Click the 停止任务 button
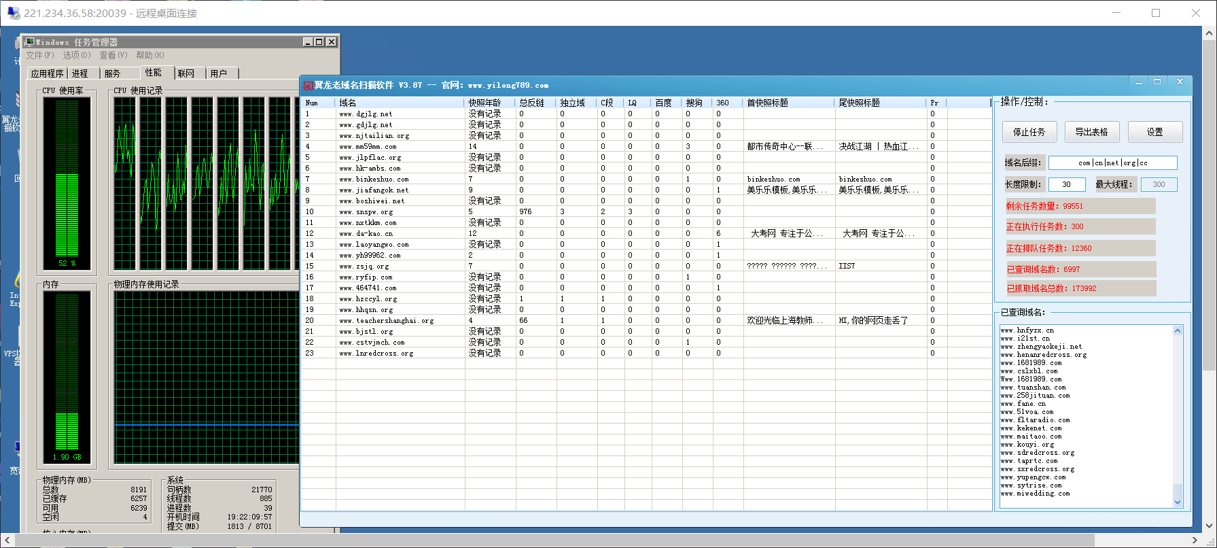This screenshot has height=548, width=1217. coord(1029,132)
